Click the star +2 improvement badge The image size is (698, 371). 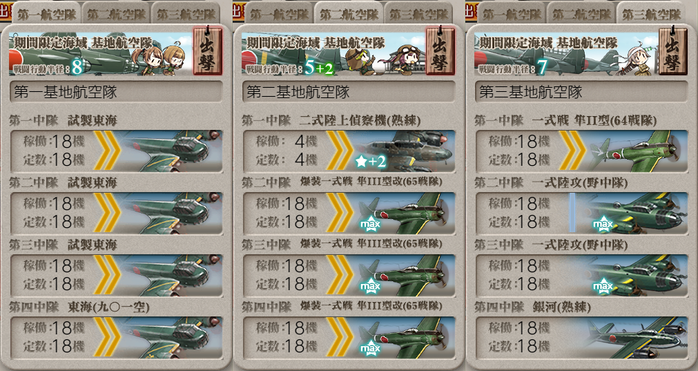click(370, 162)
